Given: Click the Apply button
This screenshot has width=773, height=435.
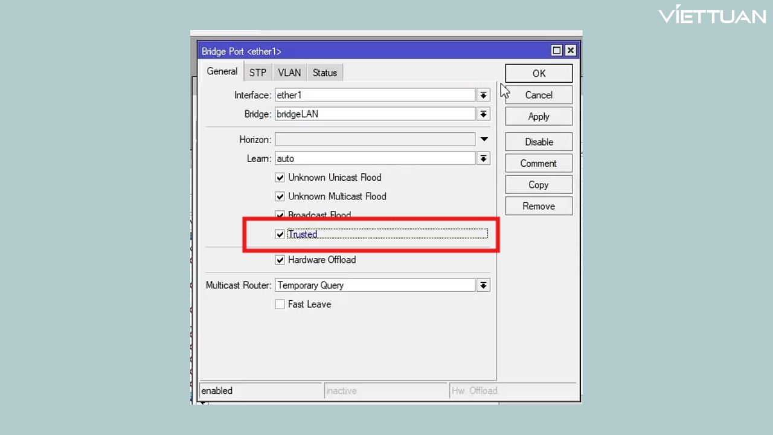Looking at the screenshot, I should 539,117.
